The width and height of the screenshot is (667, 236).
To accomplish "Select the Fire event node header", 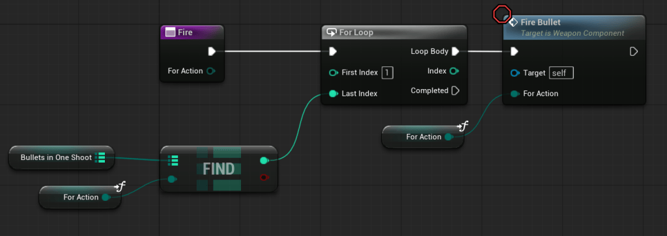I will (192, 33).
